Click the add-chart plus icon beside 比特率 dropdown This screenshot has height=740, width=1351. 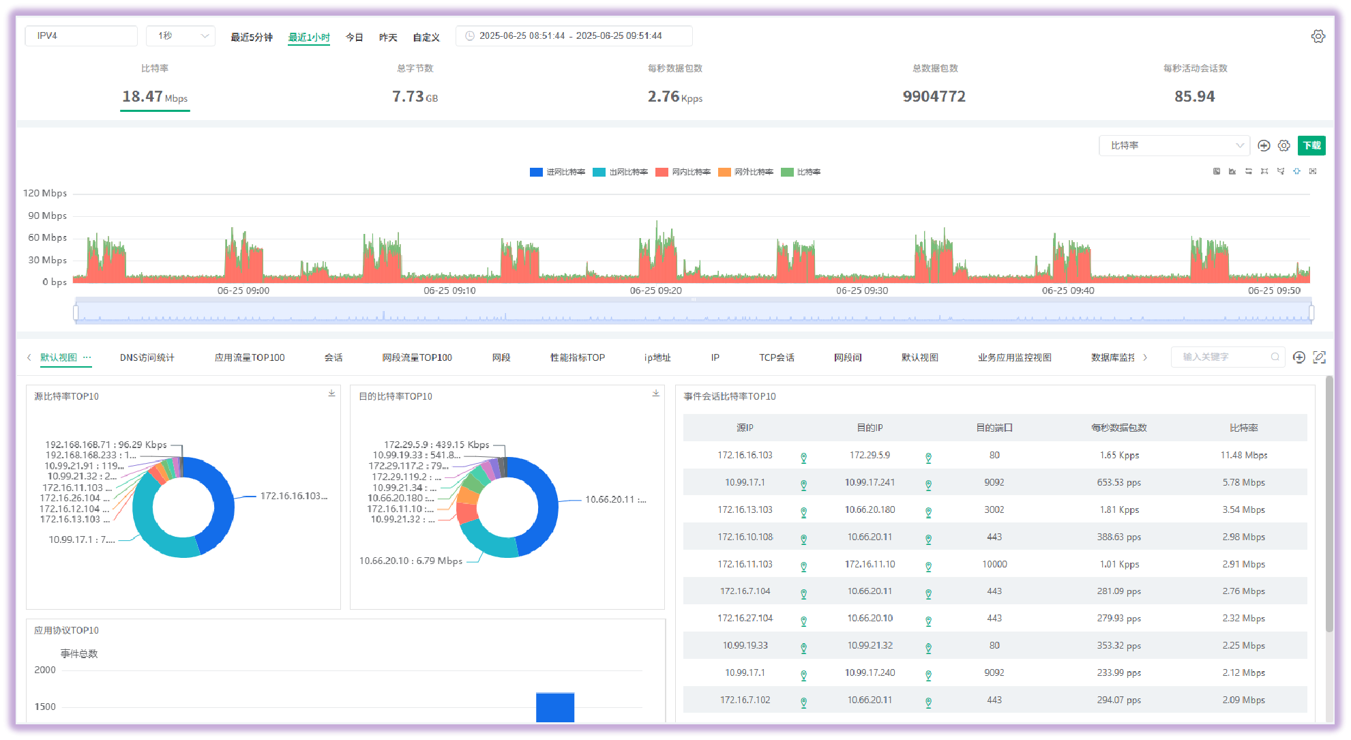tap(1264, 145)
